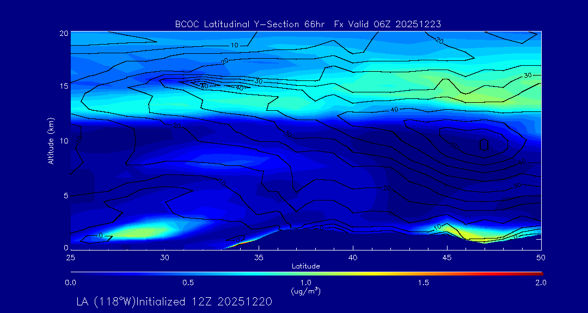This screenshot has width=588, height=313.
Task: Click the colorbar label 1.5
Action: point(424,283)
